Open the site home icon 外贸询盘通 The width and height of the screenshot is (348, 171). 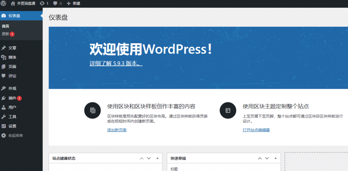tap(13, 3)
